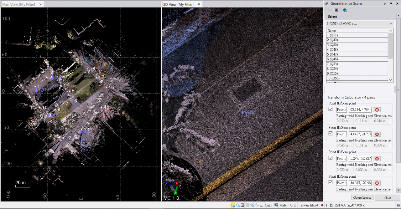Select scan row 8 (Q54)

tap(357, 69)
